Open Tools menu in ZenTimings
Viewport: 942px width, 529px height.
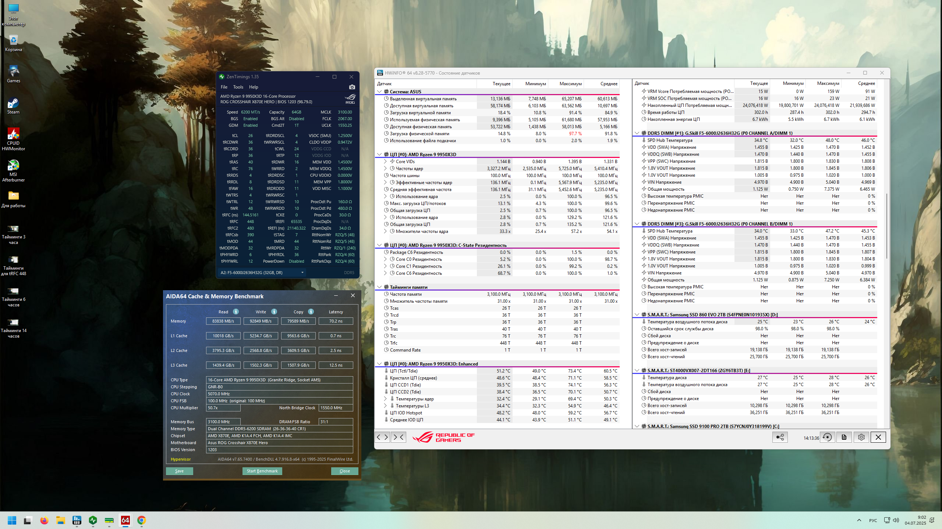(x=238, y=87)
